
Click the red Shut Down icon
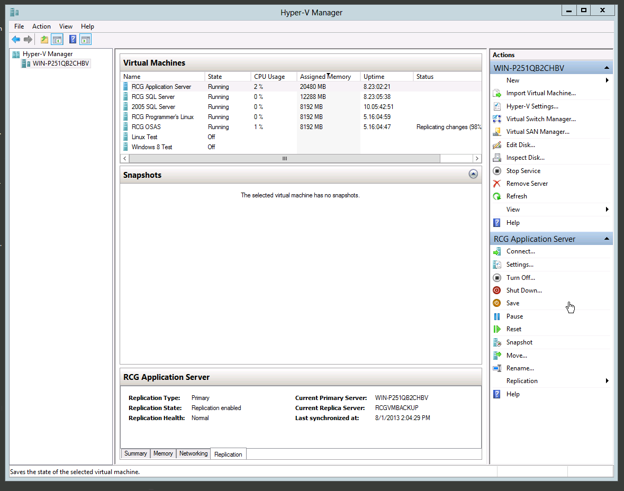pyautogui.click(x=497, y=290)
